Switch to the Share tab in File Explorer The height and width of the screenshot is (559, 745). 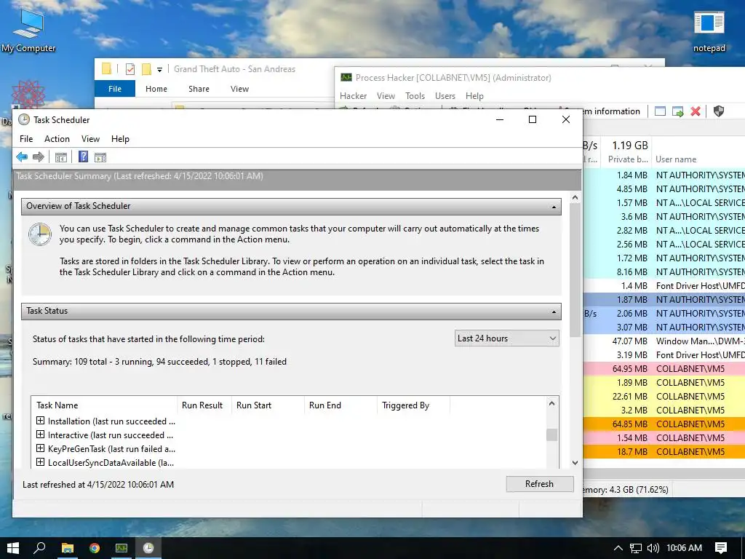[x=199, y=89]
